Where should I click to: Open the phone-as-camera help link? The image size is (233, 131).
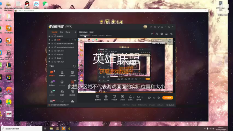tap(60, 105)
